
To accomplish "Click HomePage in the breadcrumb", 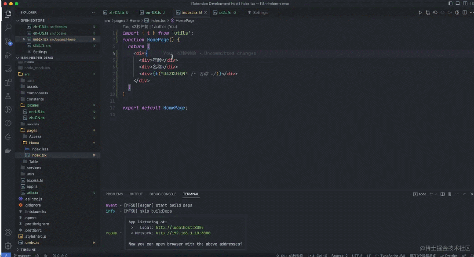I will (x=185, y=21).
